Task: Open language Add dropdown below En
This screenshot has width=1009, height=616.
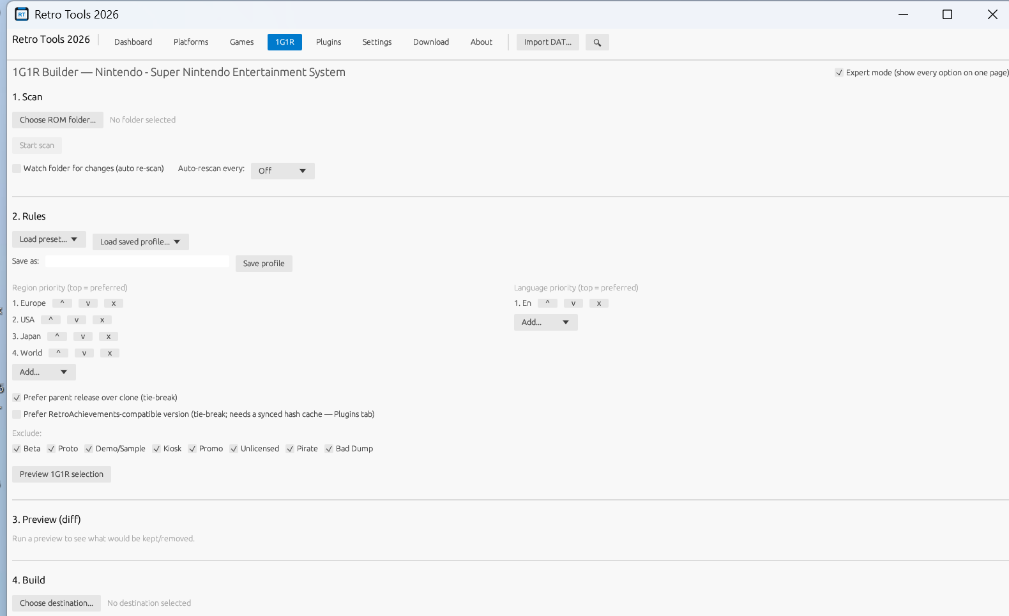Action: (x=546, y=322)
